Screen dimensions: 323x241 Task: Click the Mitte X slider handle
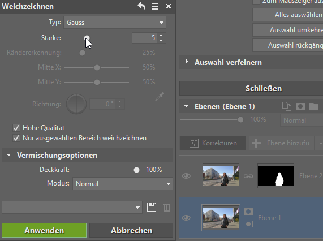(97, 67)
